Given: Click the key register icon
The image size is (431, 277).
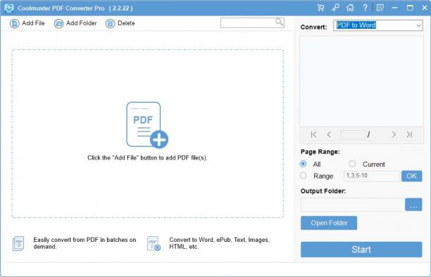Looking at the screenshot, I should point(335,8).
